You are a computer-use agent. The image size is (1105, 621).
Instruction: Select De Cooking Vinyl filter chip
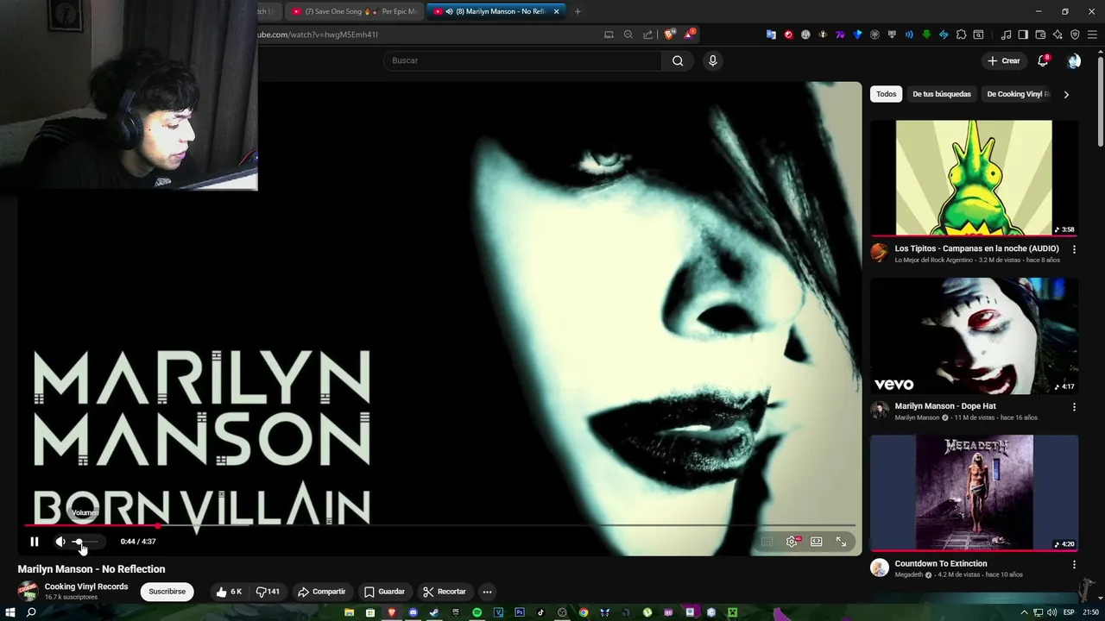(1018, 94)
